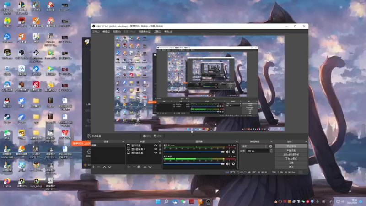Click the 麦克风/Aux volume slider
This screenshot has height=206, width=366.
point(194,152)
